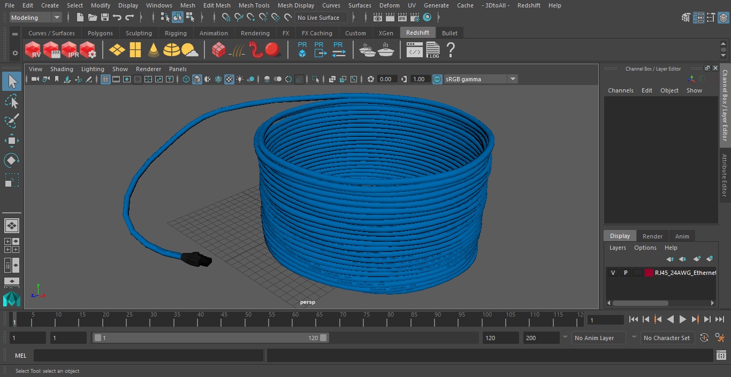
Task: Switch to the Render layer tab
Action: coord(652,236)
